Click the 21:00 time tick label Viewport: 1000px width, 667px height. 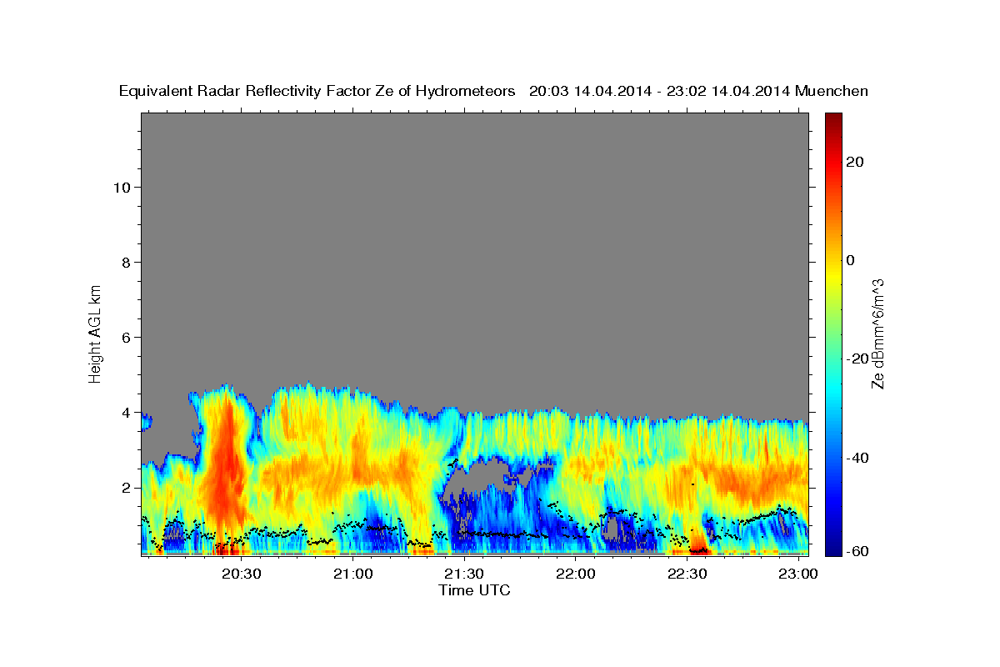[353, 574]
